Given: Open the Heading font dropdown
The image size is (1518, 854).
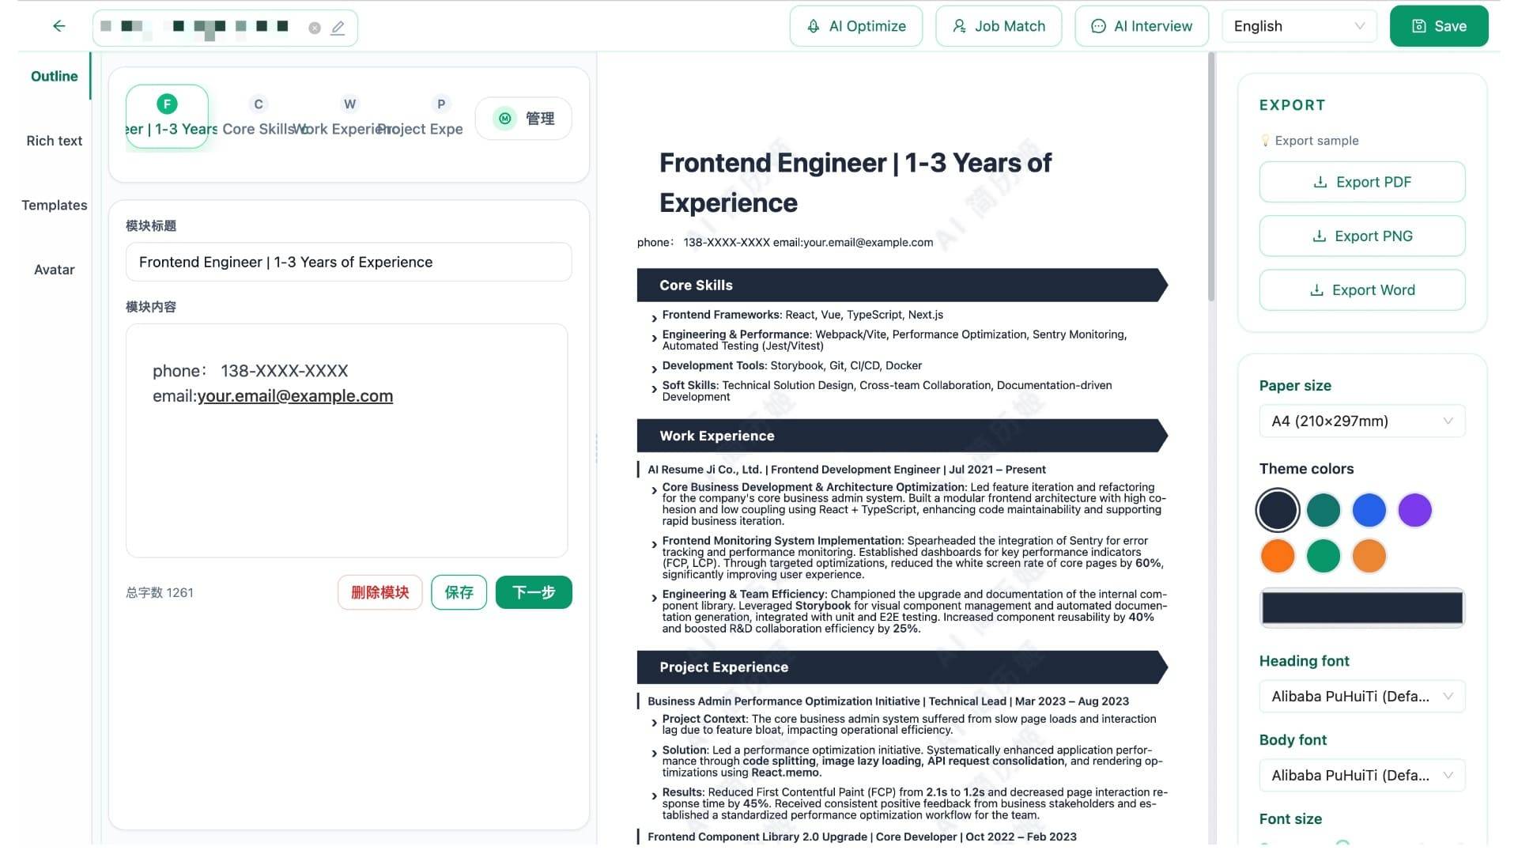Looking at the screenshot, I should [x=1361, y=697].
